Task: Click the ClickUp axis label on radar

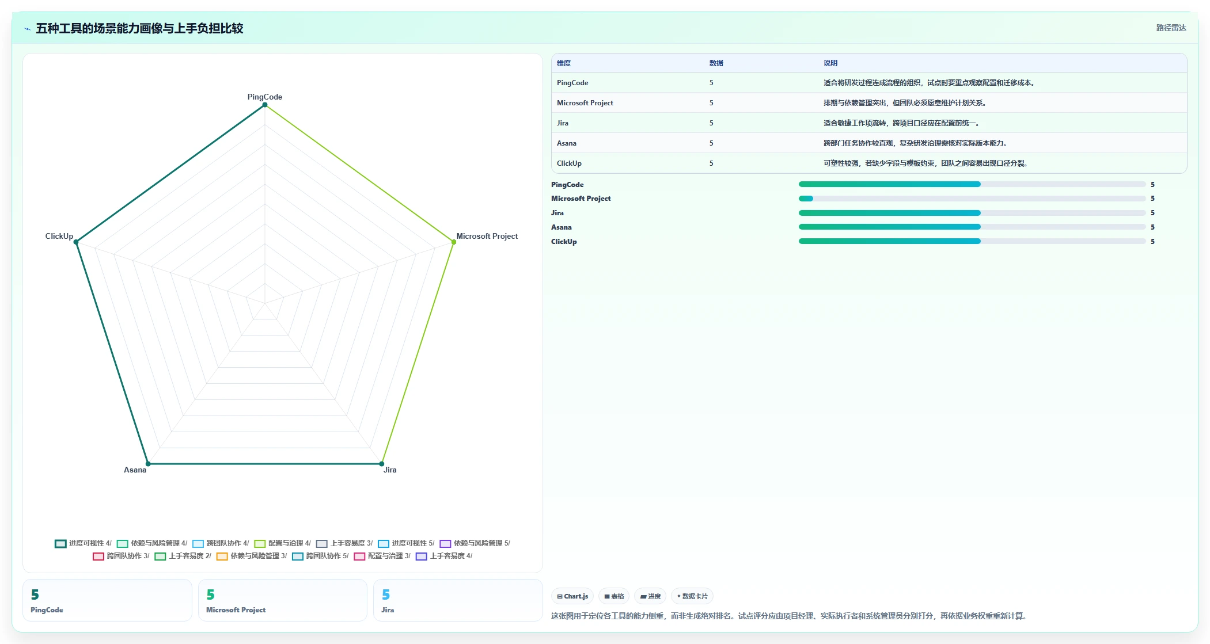Action: (59, 236)
